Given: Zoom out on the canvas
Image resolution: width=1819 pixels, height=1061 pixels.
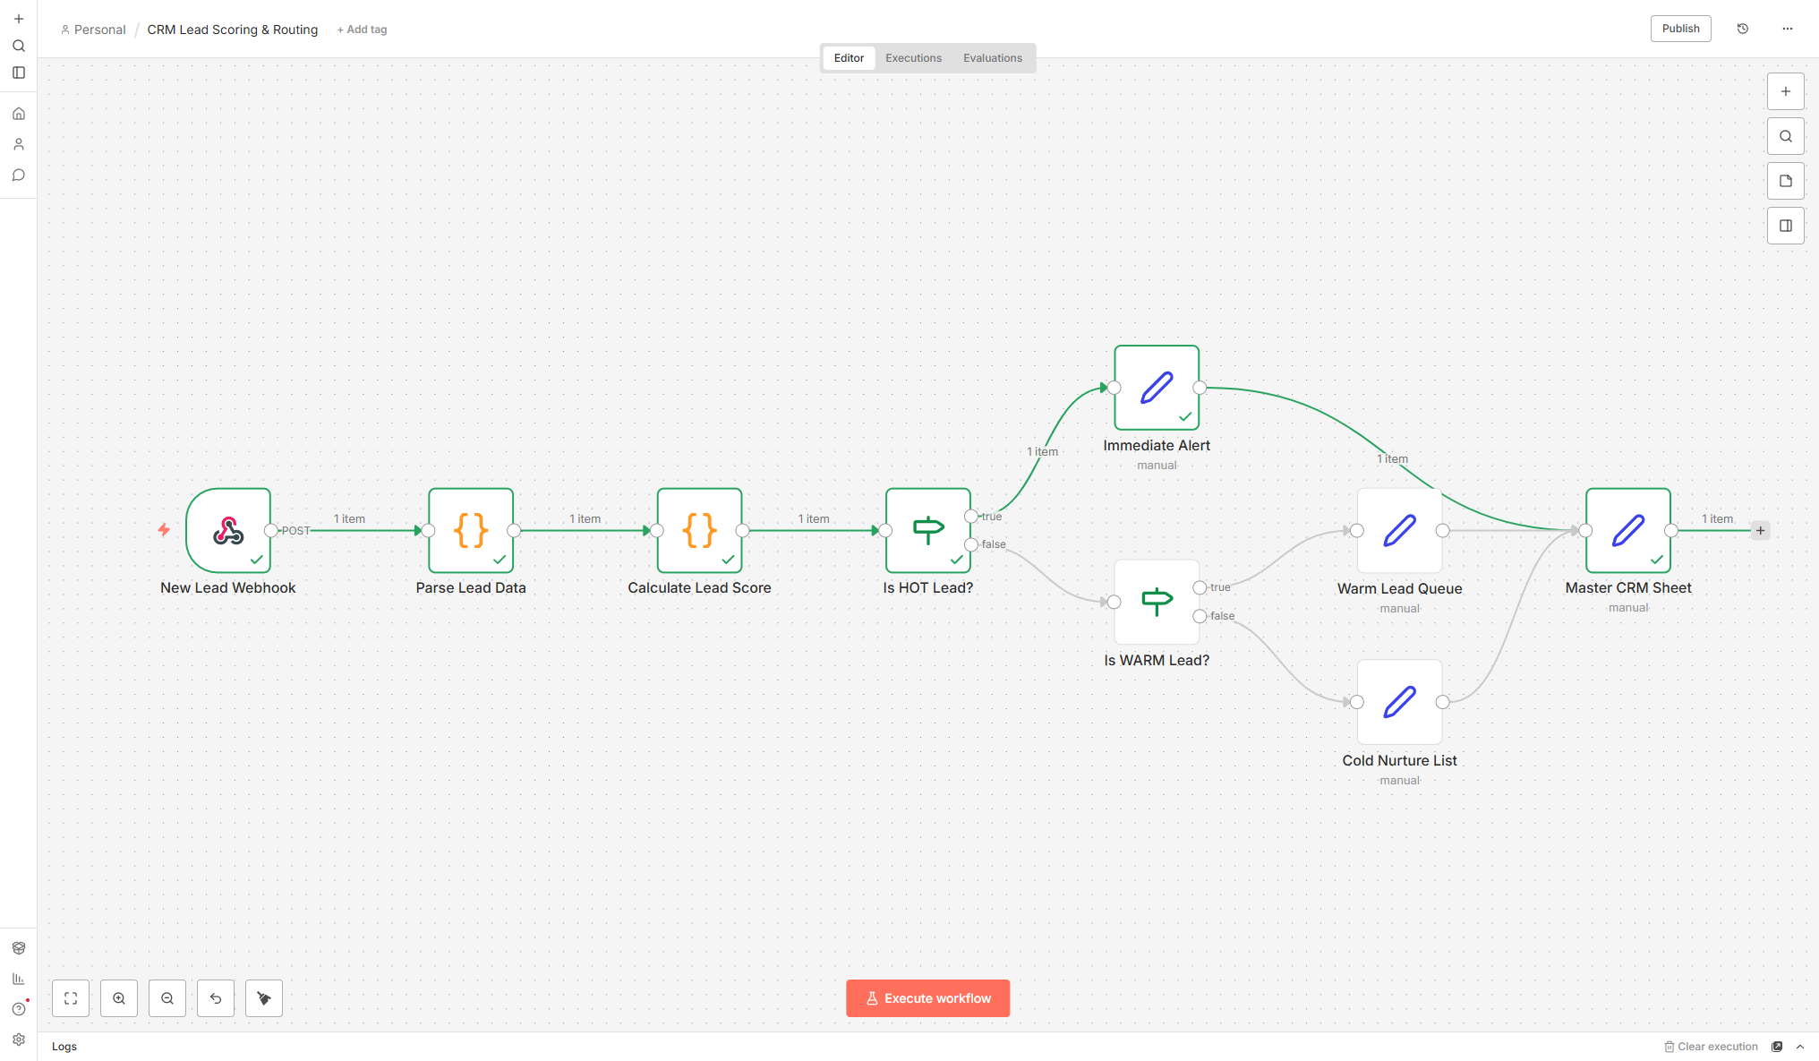Looking at the screenshot, I should tap(167, 997).
